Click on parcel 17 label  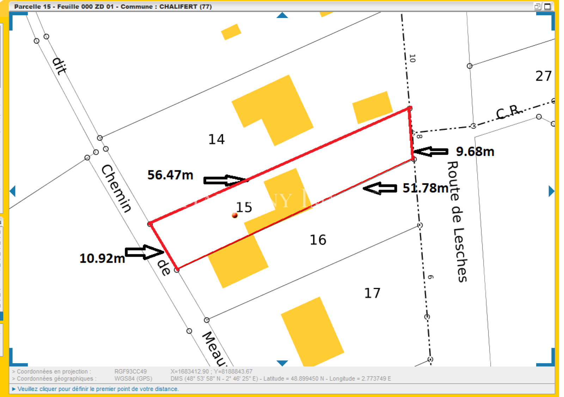tap(372, 293)
